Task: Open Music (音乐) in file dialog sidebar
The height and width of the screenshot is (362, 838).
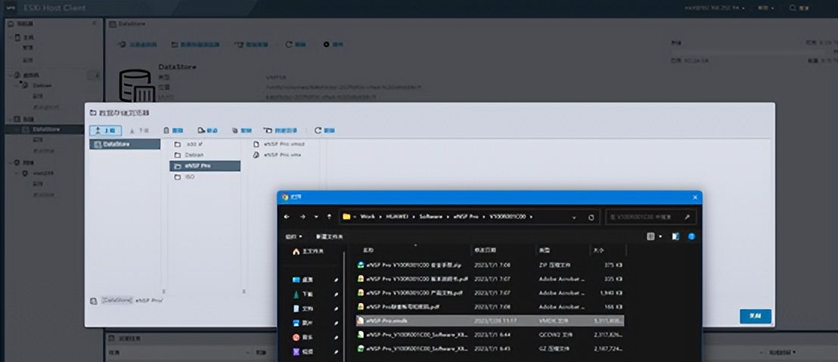Action: point(303,338)
